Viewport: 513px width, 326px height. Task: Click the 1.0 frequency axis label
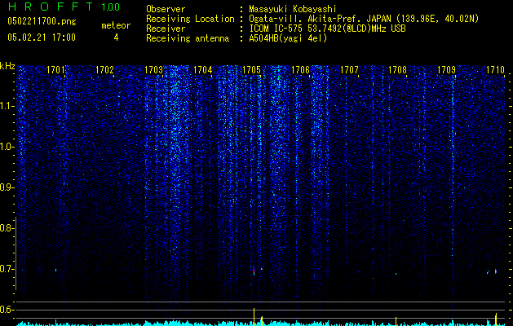(x=7, y=147)
